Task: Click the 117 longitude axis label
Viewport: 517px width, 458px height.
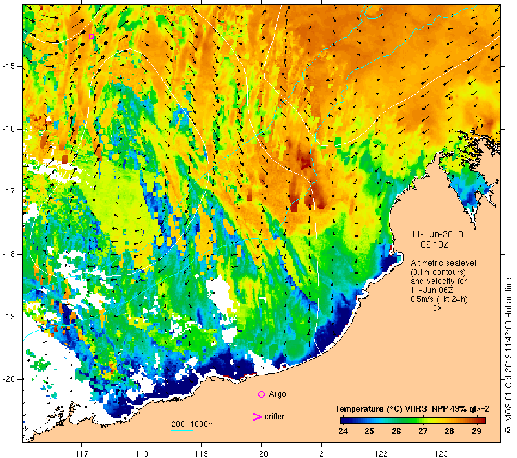Action: click(82, 453)
